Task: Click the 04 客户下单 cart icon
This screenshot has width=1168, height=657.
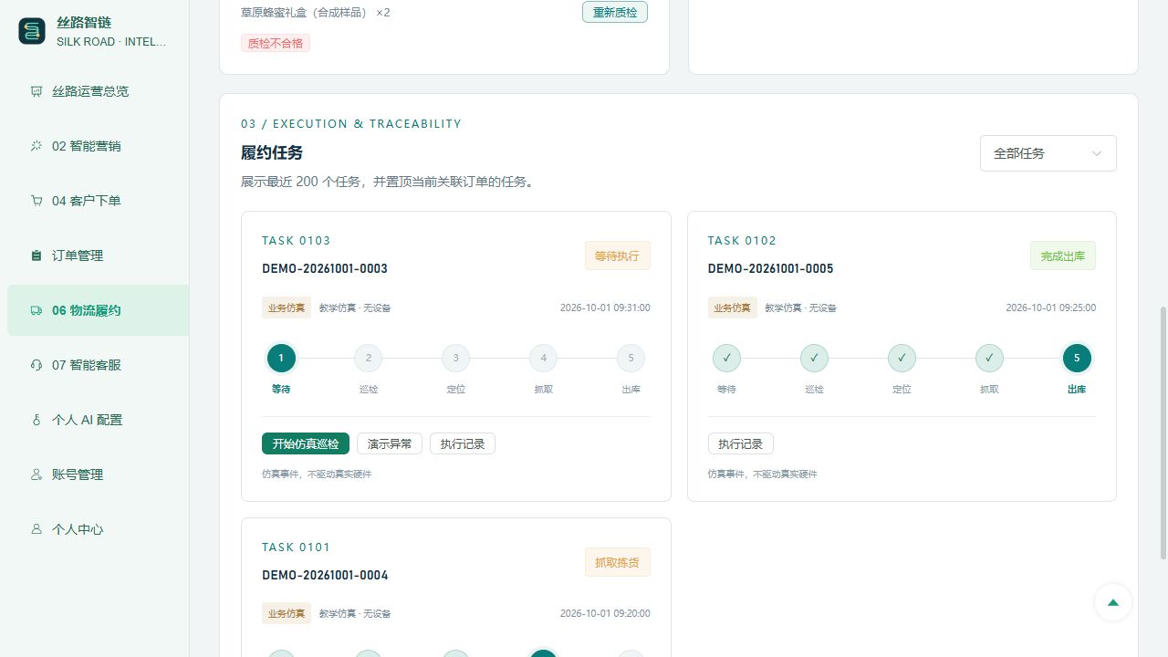Action: tap(36, 201)
